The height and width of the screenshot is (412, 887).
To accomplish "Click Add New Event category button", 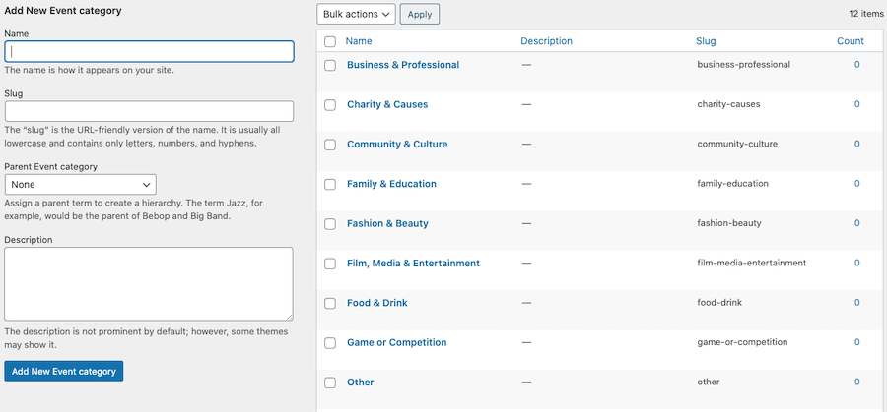I will (x=64, y=371).
